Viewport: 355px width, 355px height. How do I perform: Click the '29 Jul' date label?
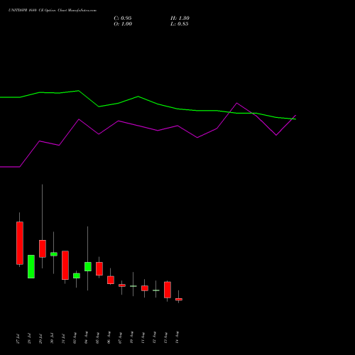pos(40,339)
